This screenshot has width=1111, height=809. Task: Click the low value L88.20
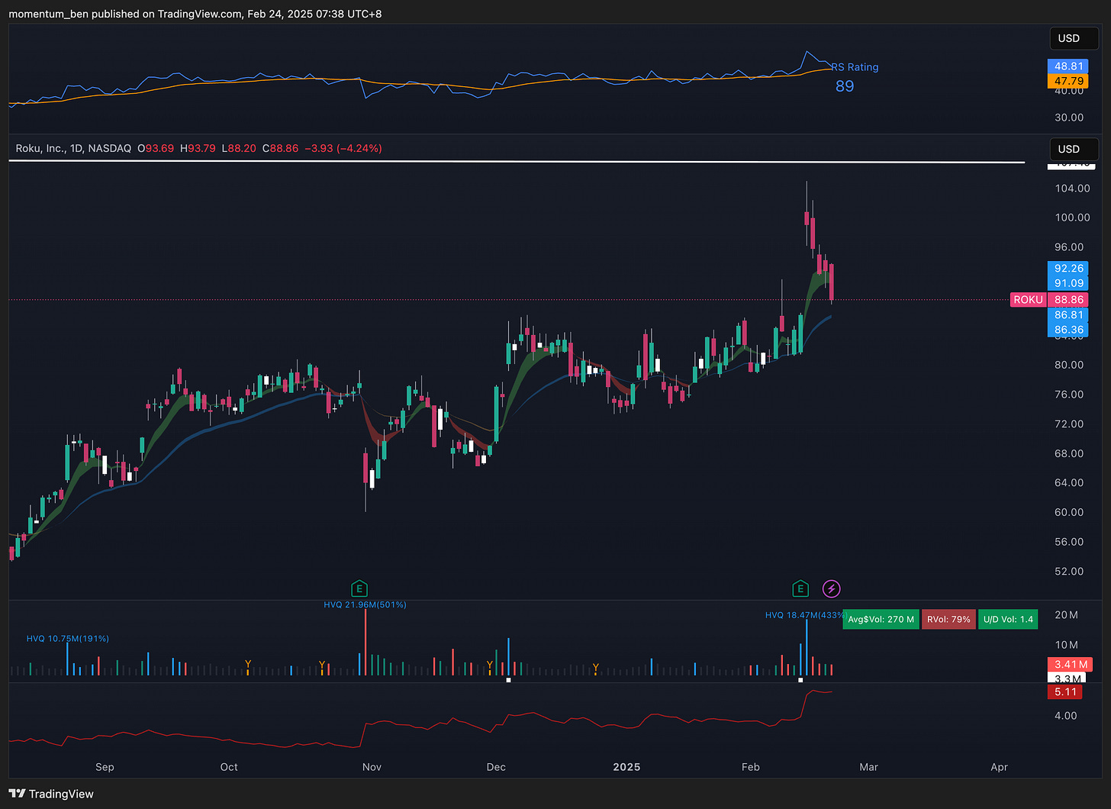pos(239,148)
